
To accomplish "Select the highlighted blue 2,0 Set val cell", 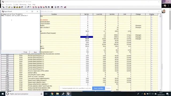I will (87, 37).
